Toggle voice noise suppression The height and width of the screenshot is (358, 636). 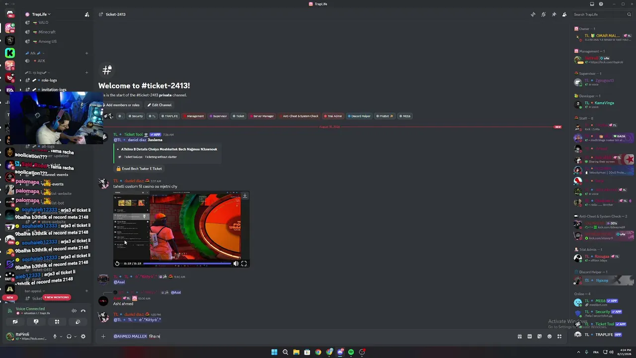pos(74,311)
